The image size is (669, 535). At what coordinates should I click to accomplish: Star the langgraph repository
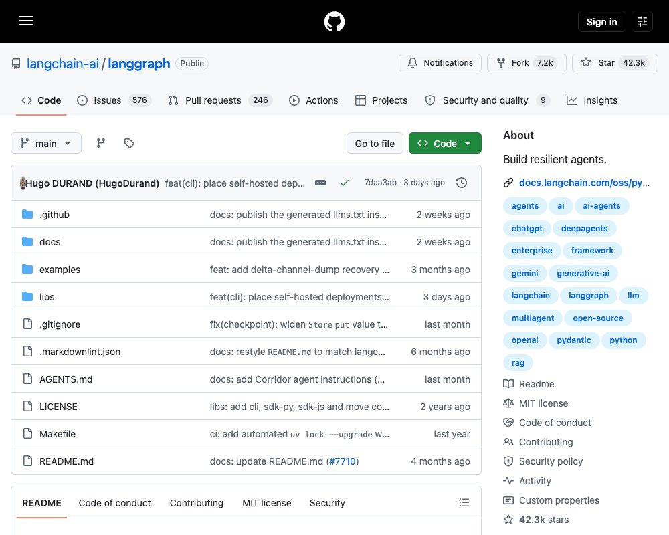tap(615, 63)
